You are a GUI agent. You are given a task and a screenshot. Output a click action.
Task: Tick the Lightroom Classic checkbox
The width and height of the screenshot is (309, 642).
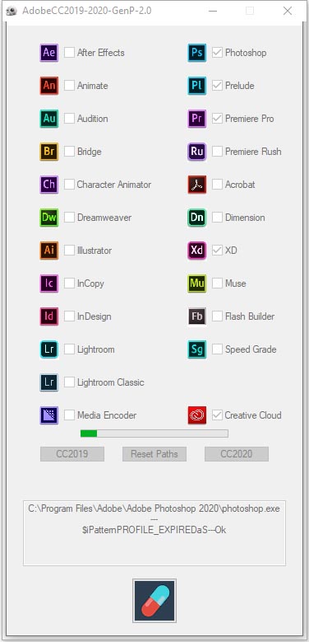click(69, 382)
